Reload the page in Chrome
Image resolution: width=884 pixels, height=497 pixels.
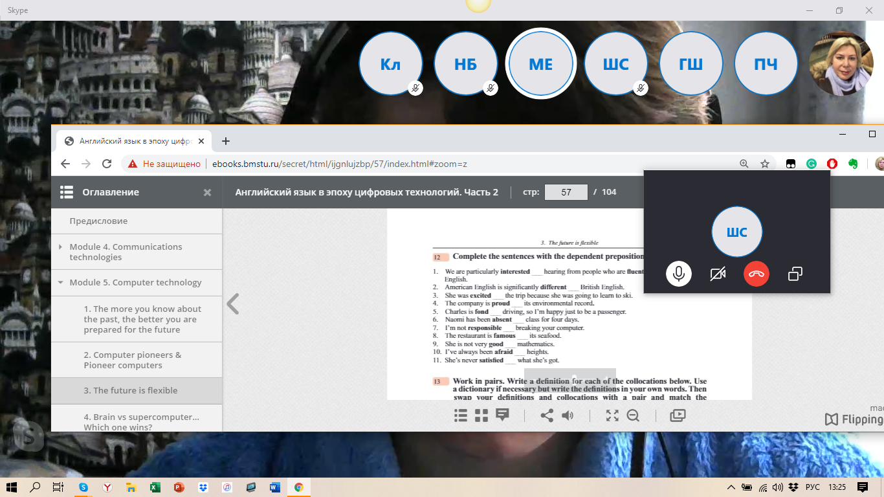107,164
